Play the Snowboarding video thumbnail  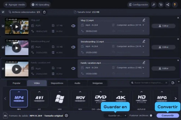point(17,48)
